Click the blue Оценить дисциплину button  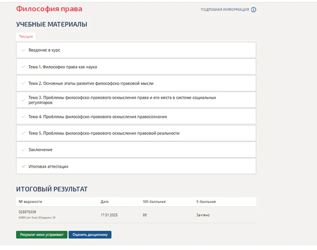coord(90,235)
